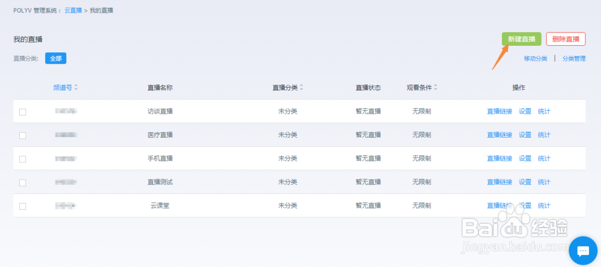Tick checkbox for 医疗直播 row

pos(23,135)
